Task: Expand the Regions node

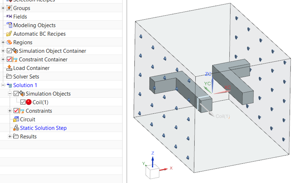Action: click(2, 42)
